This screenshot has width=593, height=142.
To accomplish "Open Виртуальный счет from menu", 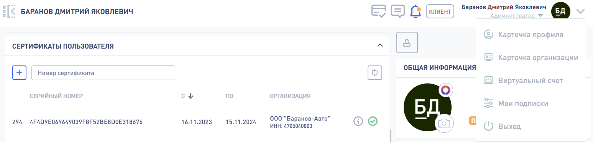I will (x=531, y=81).
